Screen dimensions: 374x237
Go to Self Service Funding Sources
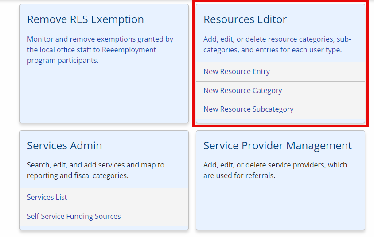point(74,217)
